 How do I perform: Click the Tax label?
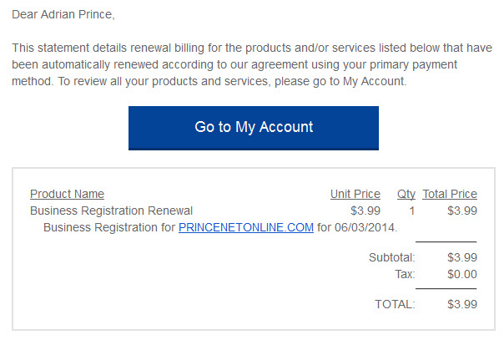[405, 274]
